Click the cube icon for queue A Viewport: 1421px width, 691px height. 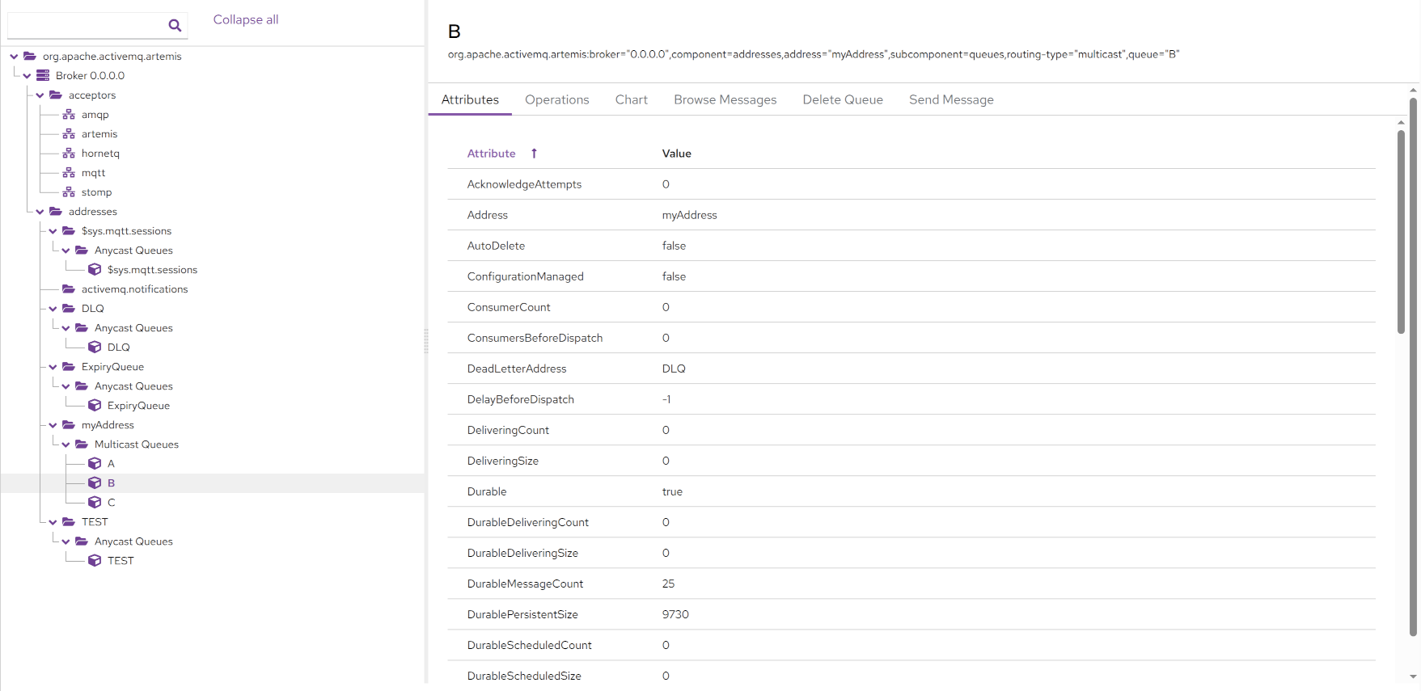[95, 464]
